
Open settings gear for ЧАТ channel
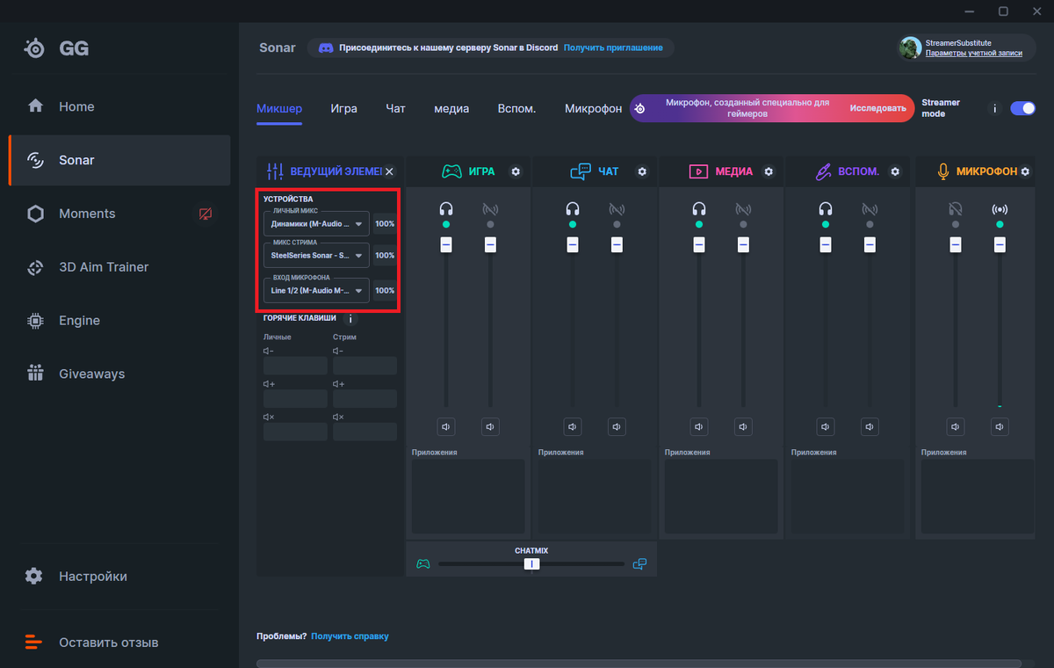(x=642, y=171)
